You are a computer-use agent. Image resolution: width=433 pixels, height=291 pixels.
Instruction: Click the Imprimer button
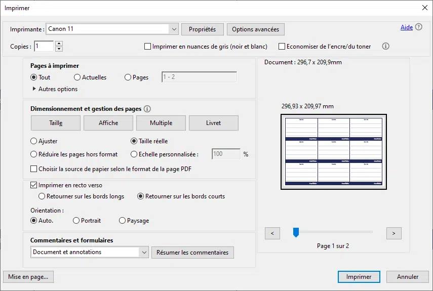[x=359, y=277]
